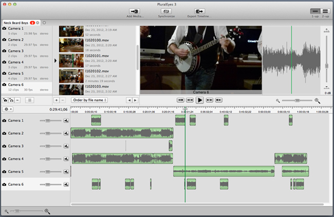Viewport: 334px width, 217px height.
Task: Add a new project tab with plus icon
Action: [44, 23]
